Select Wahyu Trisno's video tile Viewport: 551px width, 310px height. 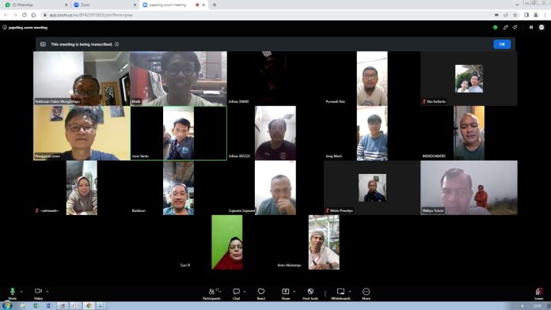tap(469, 187)
